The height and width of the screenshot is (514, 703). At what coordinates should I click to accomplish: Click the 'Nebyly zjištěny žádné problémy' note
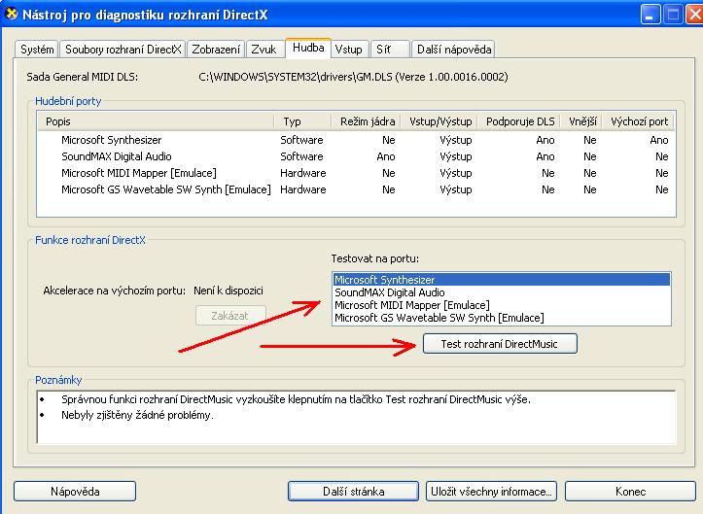tap(137, 415)
